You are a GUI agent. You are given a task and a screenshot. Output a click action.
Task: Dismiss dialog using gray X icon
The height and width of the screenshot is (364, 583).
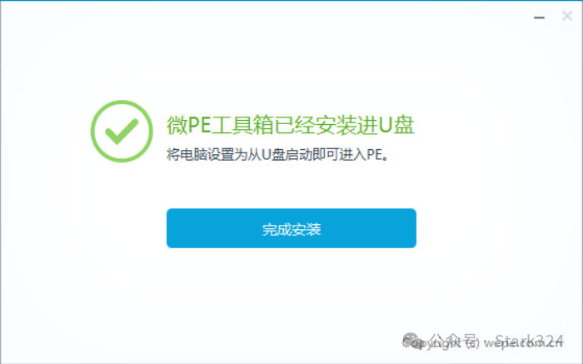567,16
